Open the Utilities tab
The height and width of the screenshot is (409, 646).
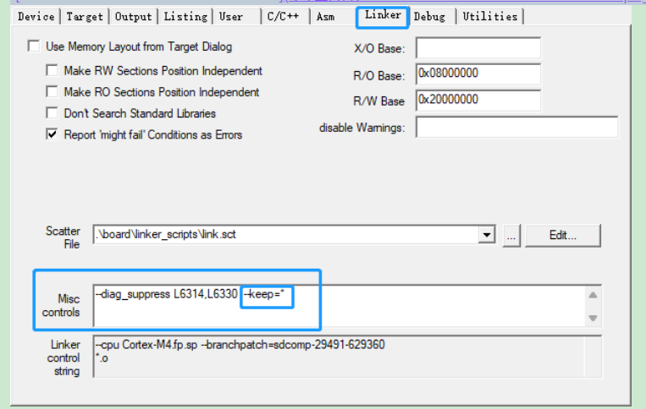click(x=490, y=17)
